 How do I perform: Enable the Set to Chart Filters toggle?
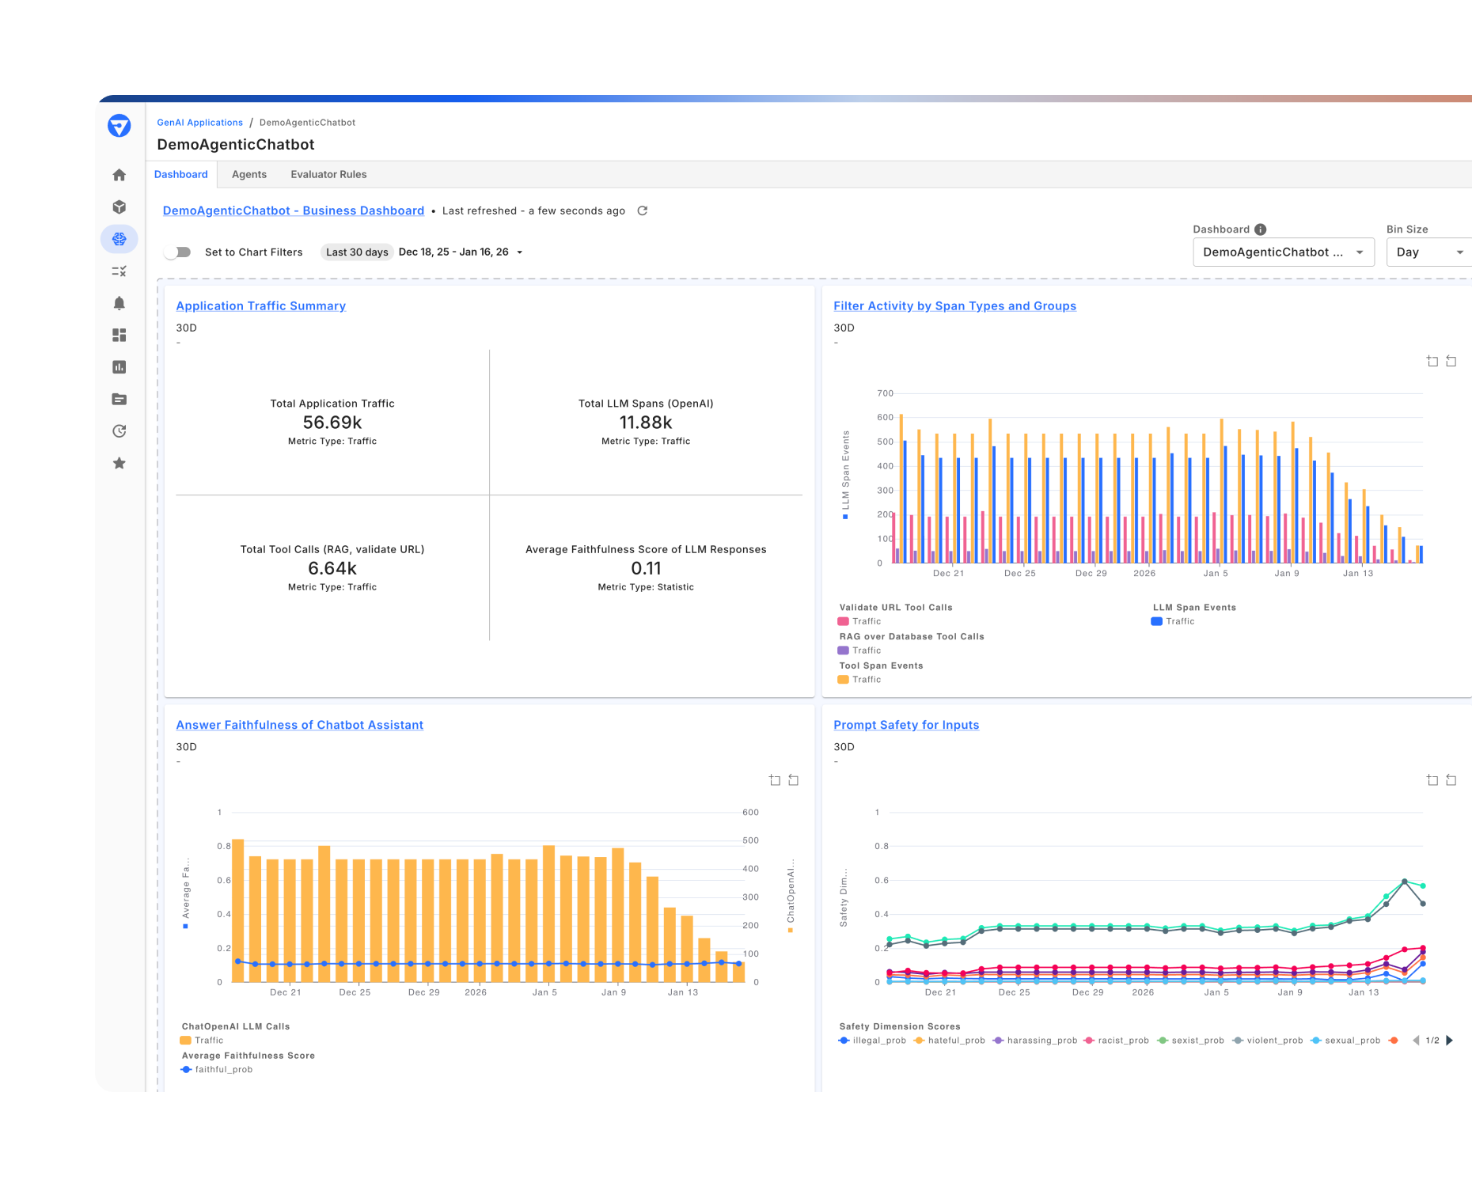pos(177,252)
